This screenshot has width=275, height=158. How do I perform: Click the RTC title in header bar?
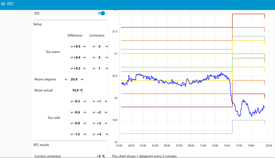point(11,4)
